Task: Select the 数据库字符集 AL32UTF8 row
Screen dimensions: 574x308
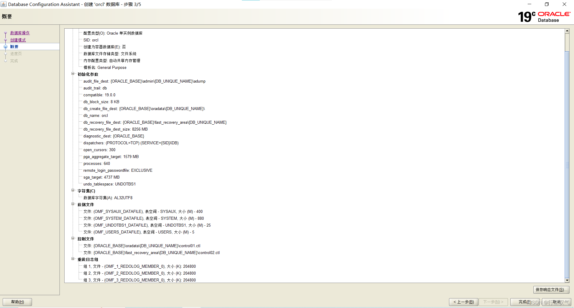Action: [108, 198]
